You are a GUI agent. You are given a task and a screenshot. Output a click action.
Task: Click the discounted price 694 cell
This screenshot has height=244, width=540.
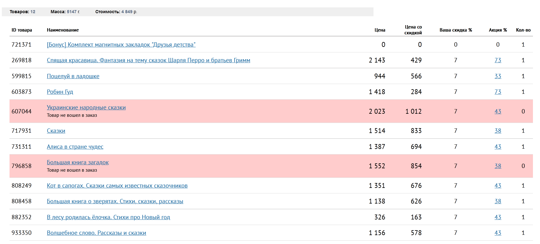click(416, 147)
